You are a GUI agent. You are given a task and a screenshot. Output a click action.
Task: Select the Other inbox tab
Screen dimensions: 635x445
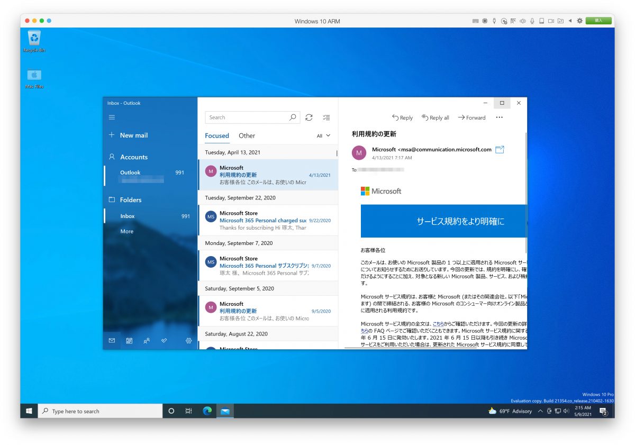pos(247,136)
